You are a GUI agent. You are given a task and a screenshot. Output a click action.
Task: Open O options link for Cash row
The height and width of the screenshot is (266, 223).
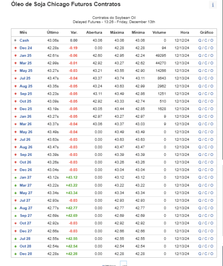pyautogui.click(x=212, y=40)
